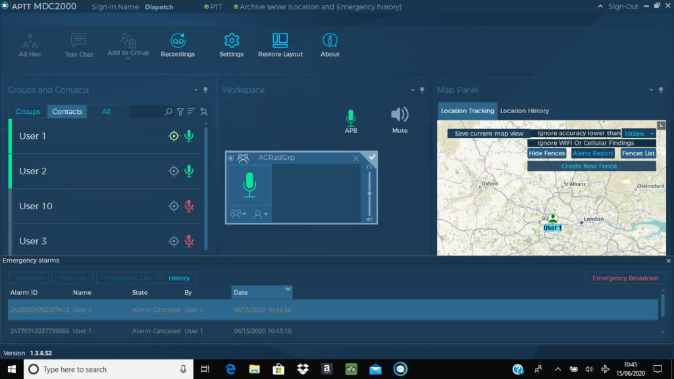This screenshot has width=674, height=379.
Task: Open the Settings screen
Action: point(231,40)
